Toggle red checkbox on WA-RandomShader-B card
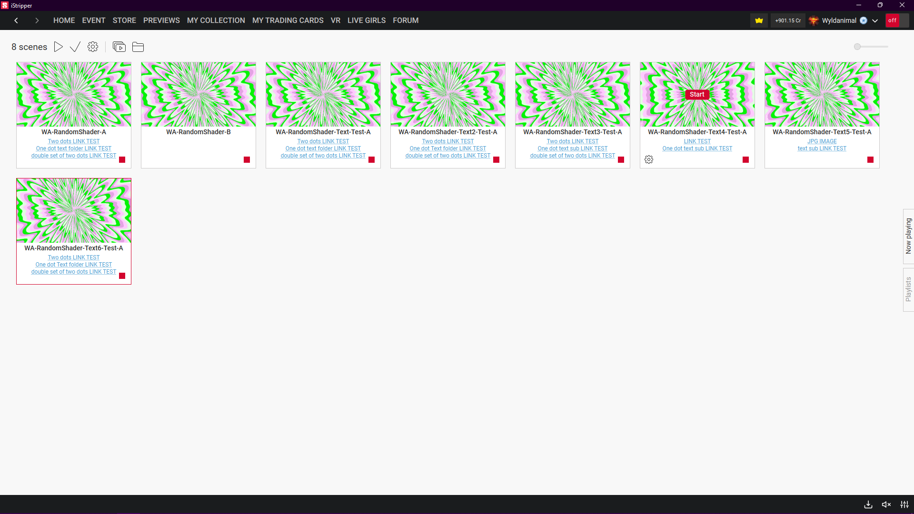This screenshot has height=514, width=914. coord(247,160)
